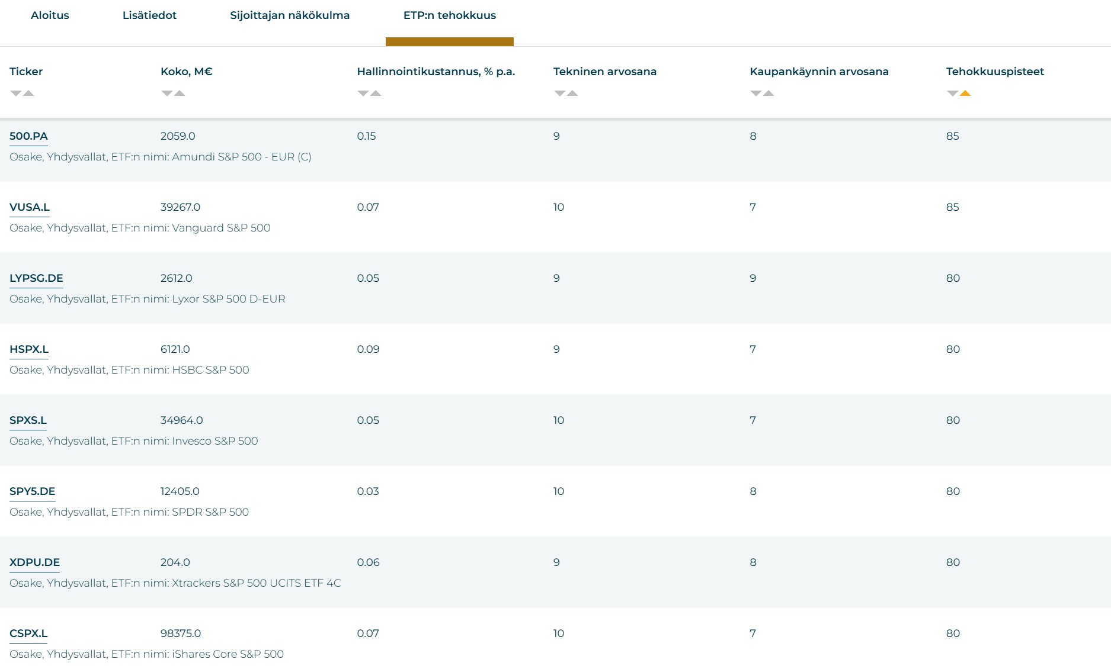1111x666 pixels.
Task: Select HSBC S&P 500 description text
Action: click(x=129, y=370)
